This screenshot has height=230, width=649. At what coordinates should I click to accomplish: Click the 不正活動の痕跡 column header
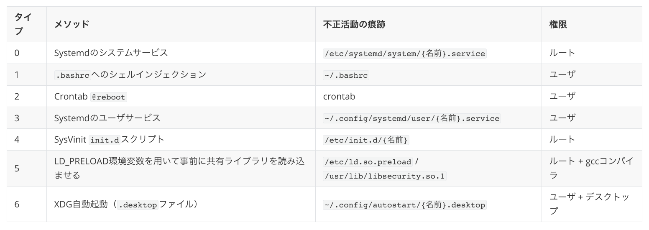point(354,24)
